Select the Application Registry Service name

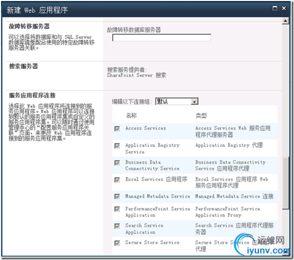point(152,149)
